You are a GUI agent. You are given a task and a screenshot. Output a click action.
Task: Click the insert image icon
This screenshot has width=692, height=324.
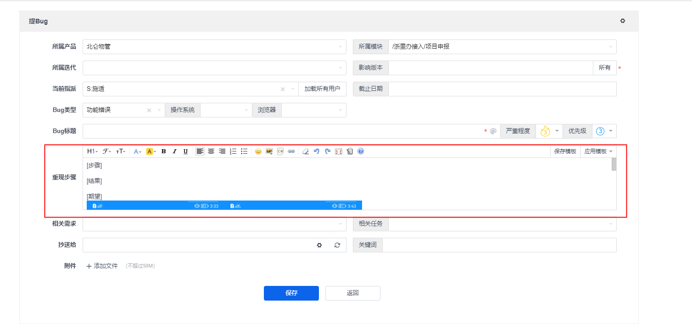pyautogui.click(x=269, y=151)
